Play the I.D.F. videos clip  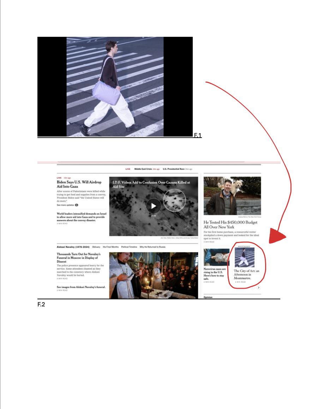154,206
